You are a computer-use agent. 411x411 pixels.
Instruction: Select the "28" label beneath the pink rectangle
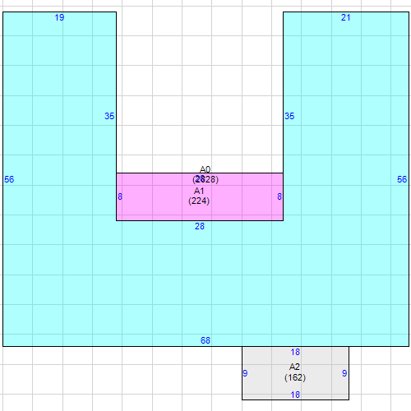click(200, 226)
